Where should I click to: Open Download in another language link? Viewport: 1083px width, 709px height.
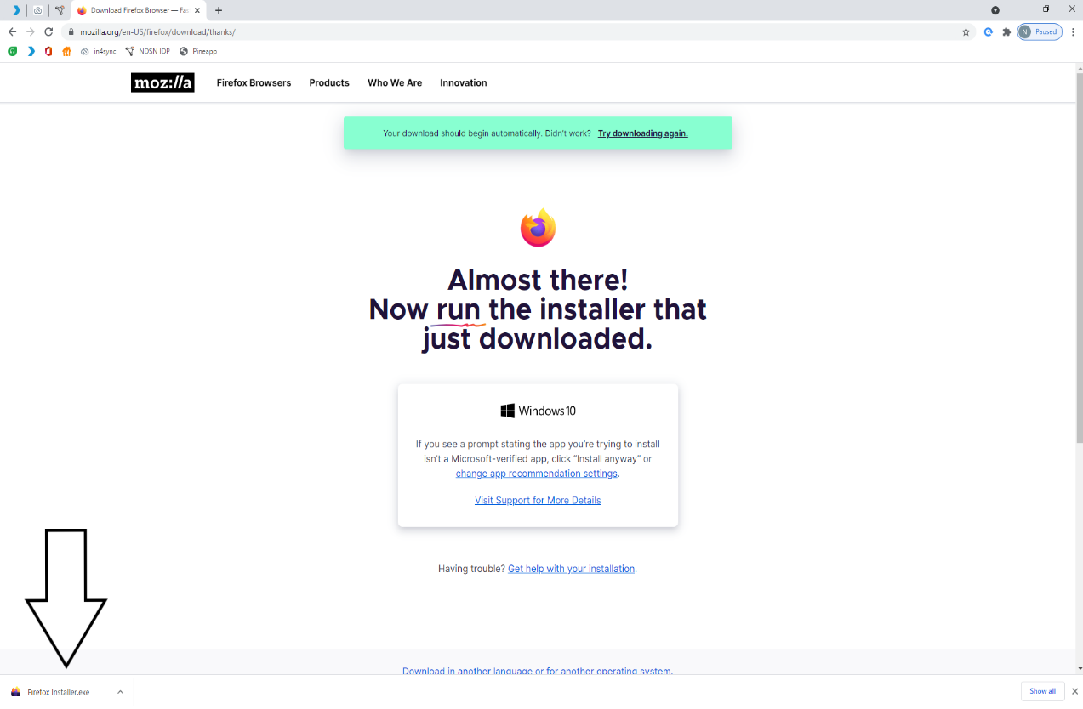[538, 671]
